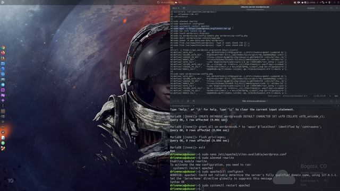
Task: Click the terminal tab label below terminal toolbar
Action: tap(181, 106)
